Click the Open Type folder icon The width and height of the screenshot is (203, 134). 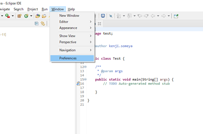pos(38,16)
